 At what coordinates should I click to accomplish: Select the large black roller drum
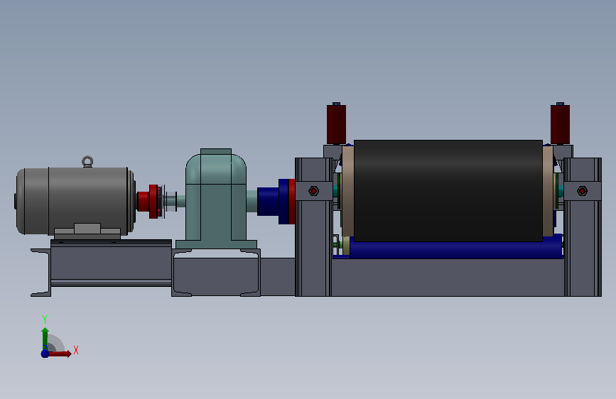pos(448,190)
